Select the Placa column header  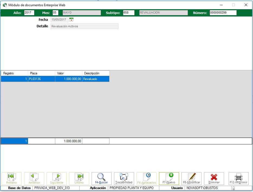point(42,73)
